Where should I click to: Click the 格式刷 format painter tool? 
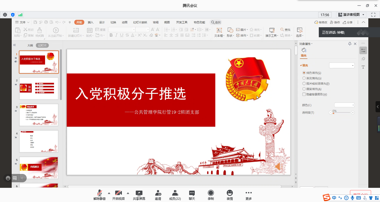point(40,32)
